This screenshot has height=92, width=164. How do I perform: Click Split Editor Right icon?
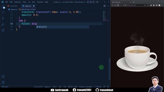tap(105, 6)
